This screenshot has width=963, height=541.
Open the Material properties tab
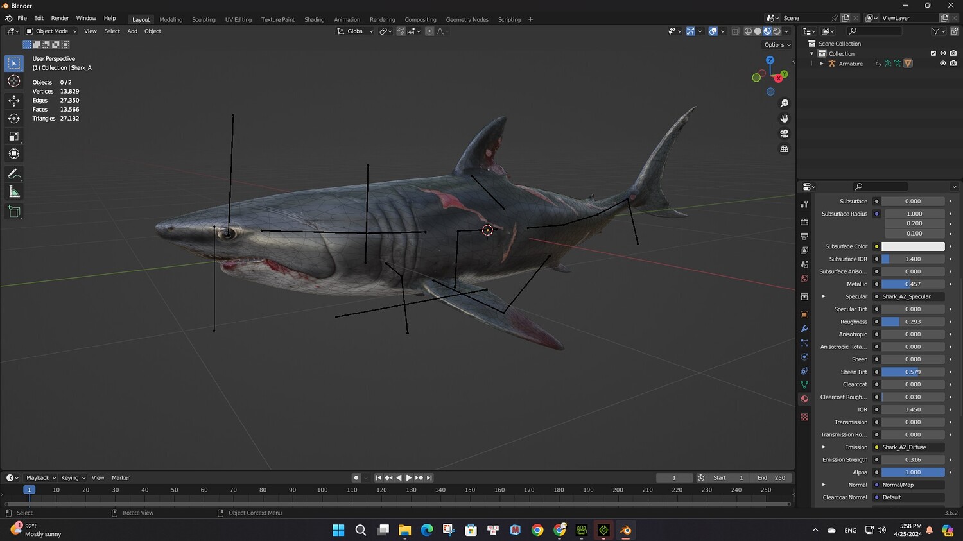804,399
